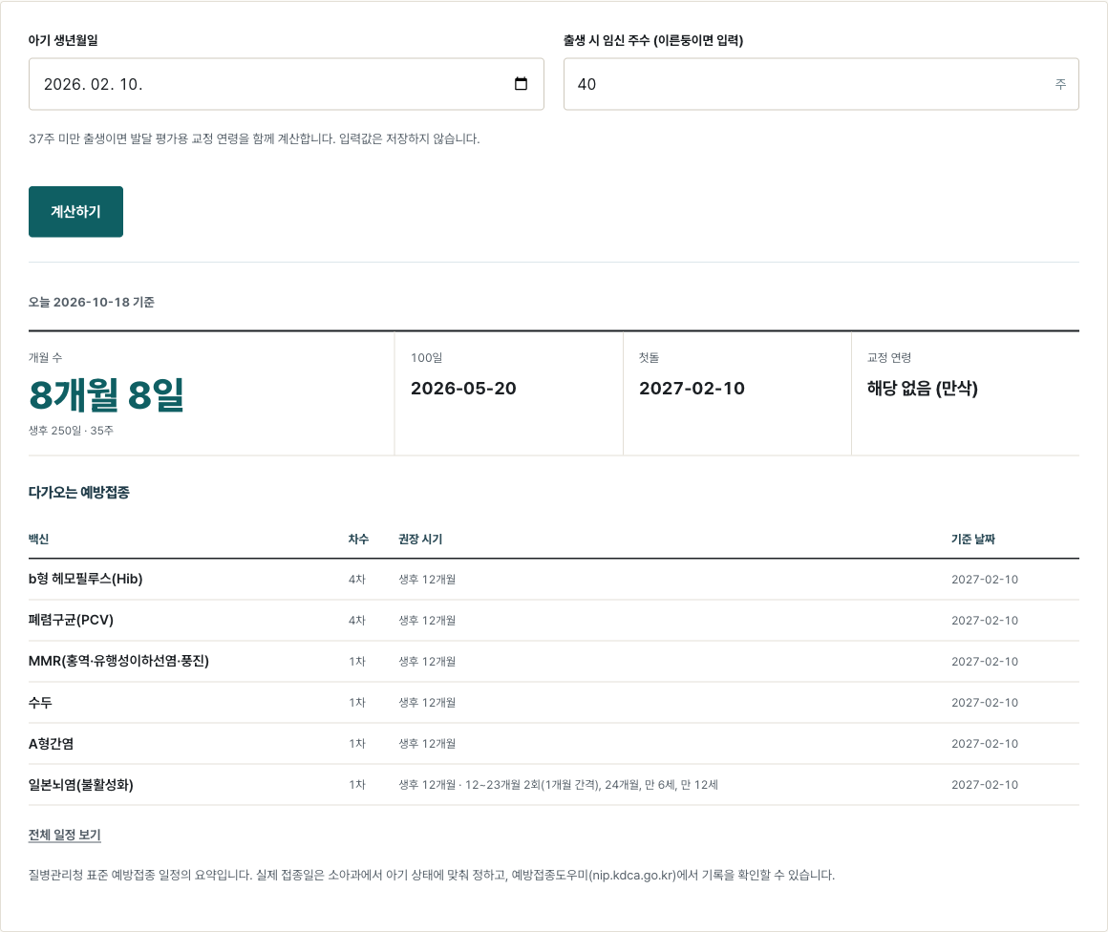Select the 해당 없음 (만삭) corrected age value

click(x=922, y=388)
